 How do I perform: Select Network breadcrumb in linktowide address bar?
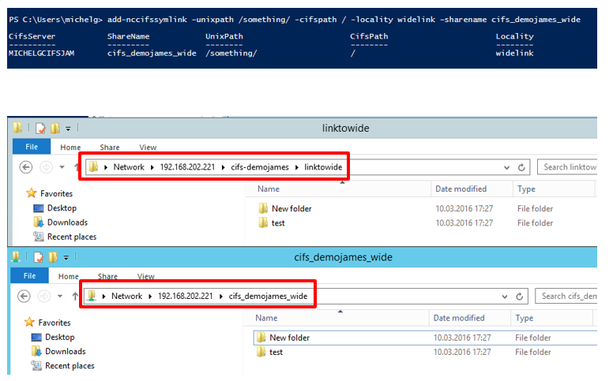pyautogui.click(x=129, y=167)
